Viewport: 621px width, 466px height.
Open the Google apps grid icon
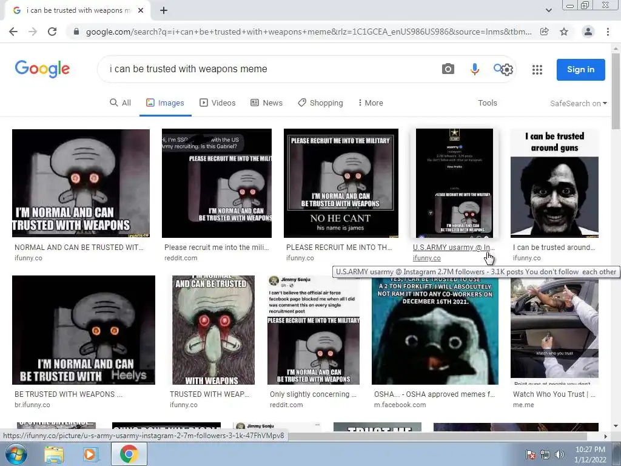(x=537, y=70)
